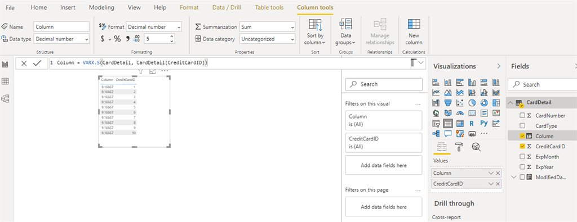
Task: Select the Python visual
Action: pyautogui.click(x=484, y=123)
